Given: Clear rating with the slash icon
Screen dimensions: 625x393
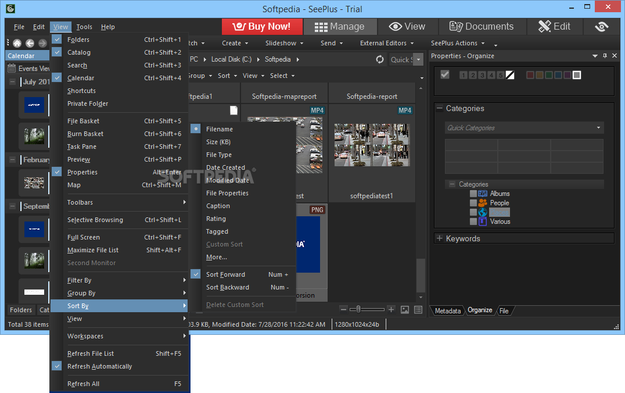Looking at the screenshot, I should click(510, 75).
